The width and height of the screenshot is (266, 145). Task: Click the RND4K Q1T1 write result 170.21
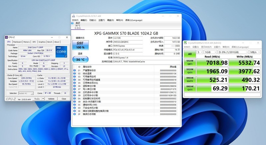[x=245, y=88]
